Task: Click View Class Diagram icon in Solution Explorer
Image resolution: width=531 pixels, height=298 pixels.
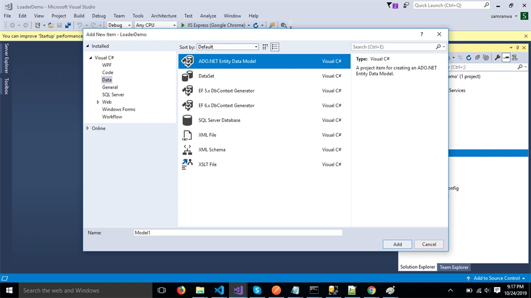Action: 515,58
